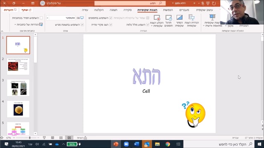This screenshot has height=148, width=264.
Task: Click Custom Slide Show icon (הצגת שקופיות מותאמת אישית)
Action: coord(212,17)
